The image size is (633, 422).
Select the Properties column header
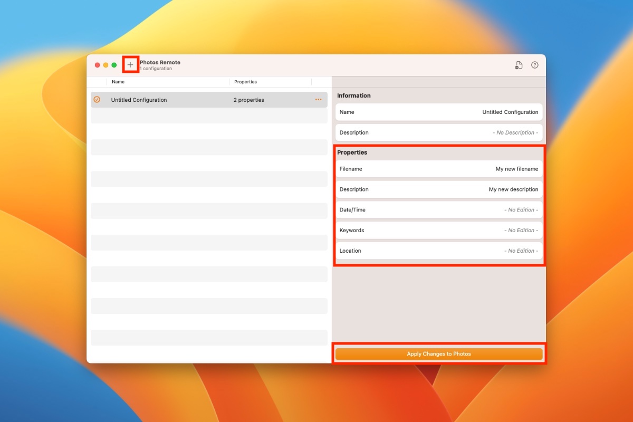click(245, 82)
